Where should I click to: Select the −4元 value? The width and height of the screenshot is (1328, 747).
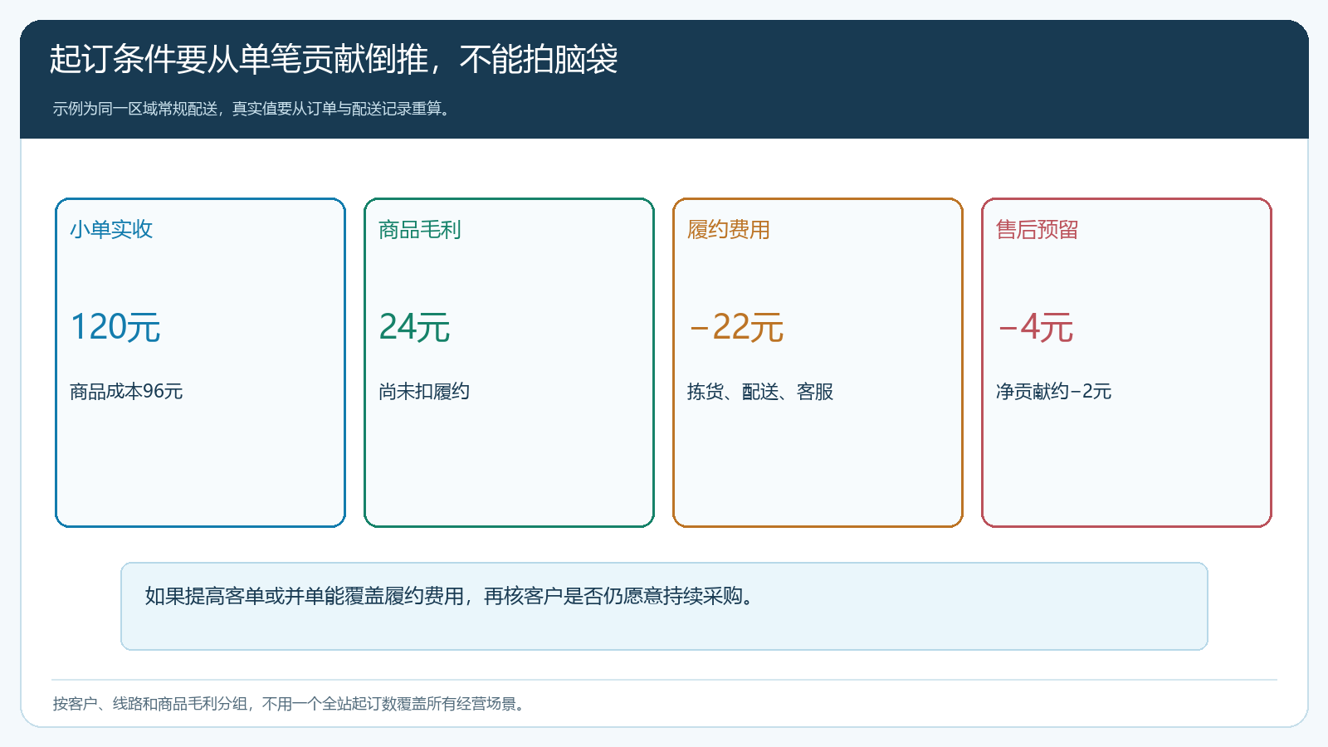1035,327
